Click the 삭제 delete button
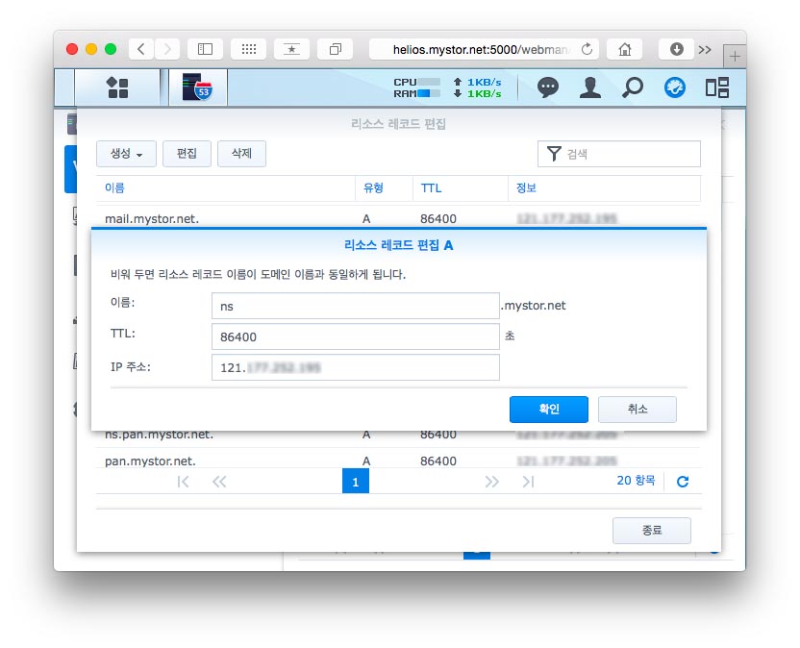Viewport: 800px width, 648px height. 241,154
